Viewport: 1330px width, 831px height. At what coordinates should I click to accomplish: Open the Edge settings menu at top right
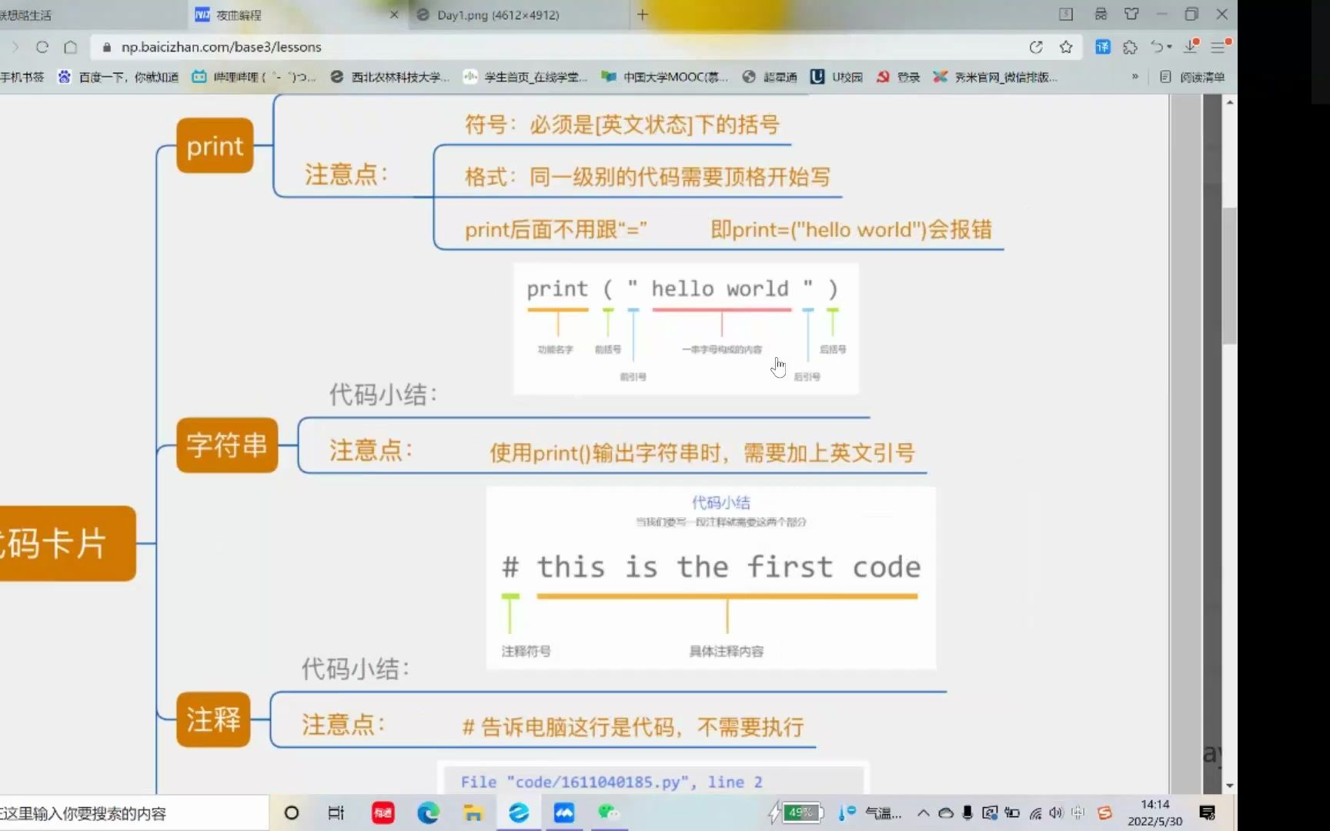click(1218, 47)
